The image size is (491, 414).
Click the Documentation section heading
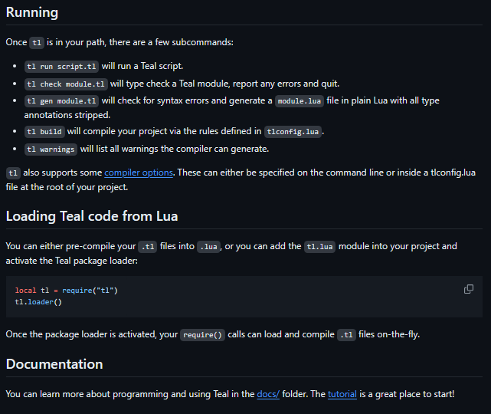pos(54,363)
